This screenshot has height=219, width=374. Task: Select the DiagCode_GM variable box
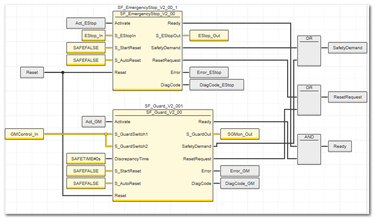point(240,183)
